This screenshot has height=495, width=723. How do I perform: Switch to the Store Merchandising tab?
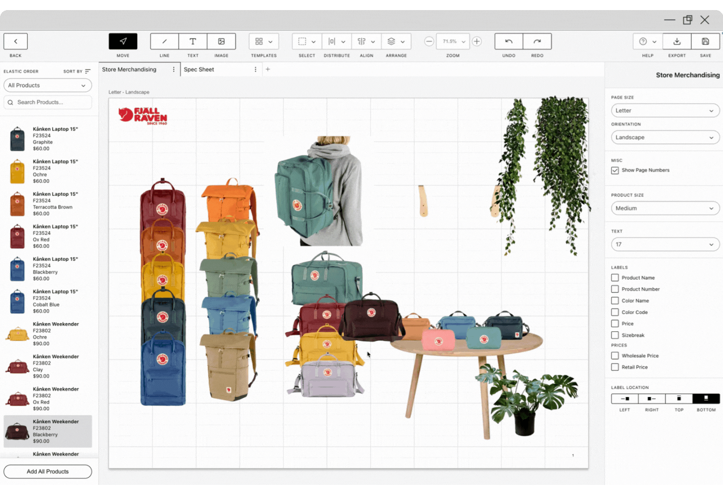pos(129,69)
